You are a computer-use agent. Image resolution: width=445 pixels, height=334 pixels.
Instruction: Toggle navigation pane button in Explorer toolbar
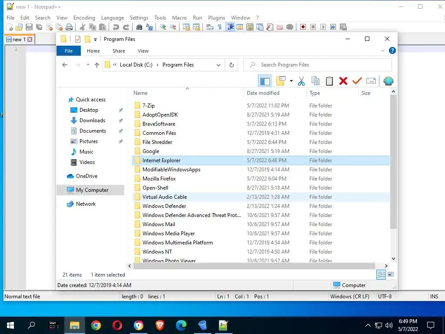[x=265, y=81]
